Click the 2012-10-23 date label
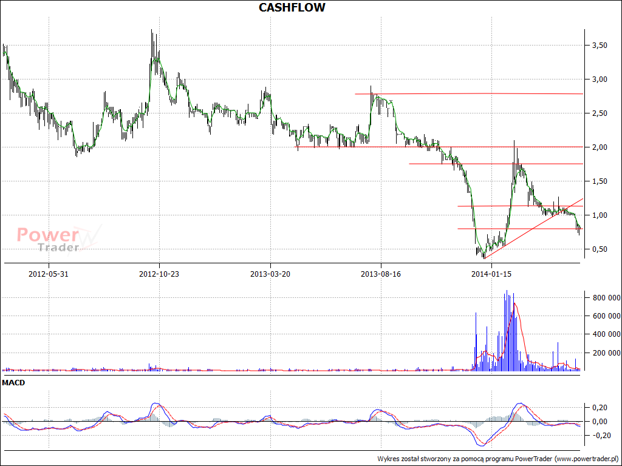This screenshot has height=466, width=622. (x=159, y=274)
